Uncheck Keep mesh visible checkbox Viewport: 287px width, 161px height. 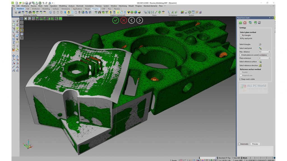pos(240,79)
